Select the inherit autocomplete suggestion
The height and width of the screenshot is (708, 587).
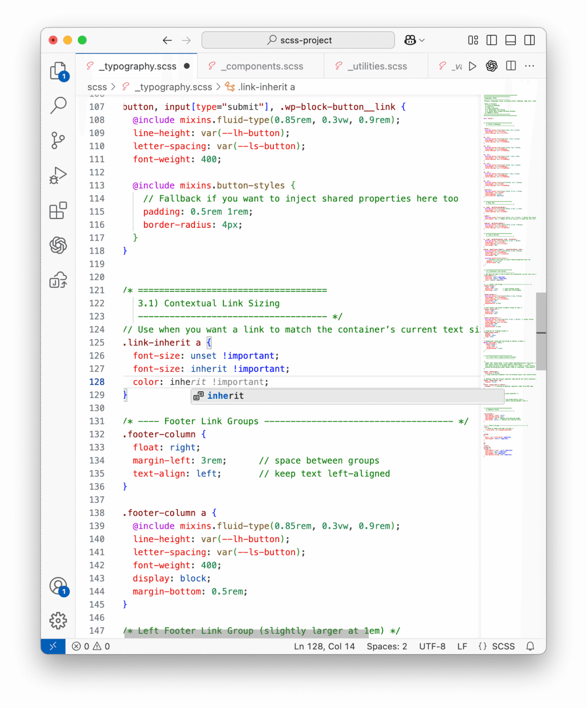point(225,396)
